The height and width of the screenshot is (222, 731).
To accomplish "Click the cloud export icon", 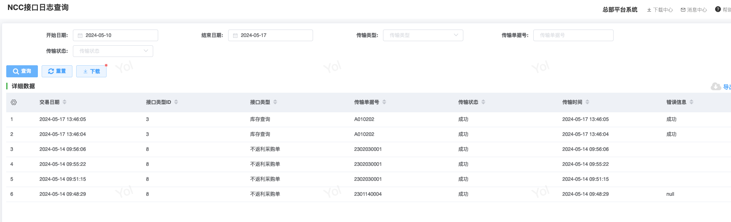I will point(716,86).
